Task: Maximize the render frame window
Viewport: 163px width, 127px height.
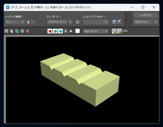Action: pos(143,7)
